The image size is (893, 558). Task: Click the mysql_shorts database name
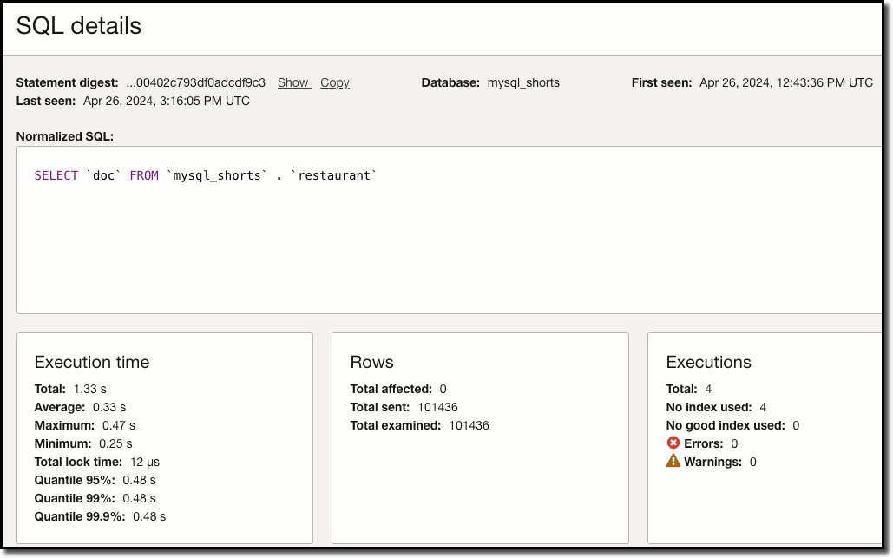pos(524,82)
